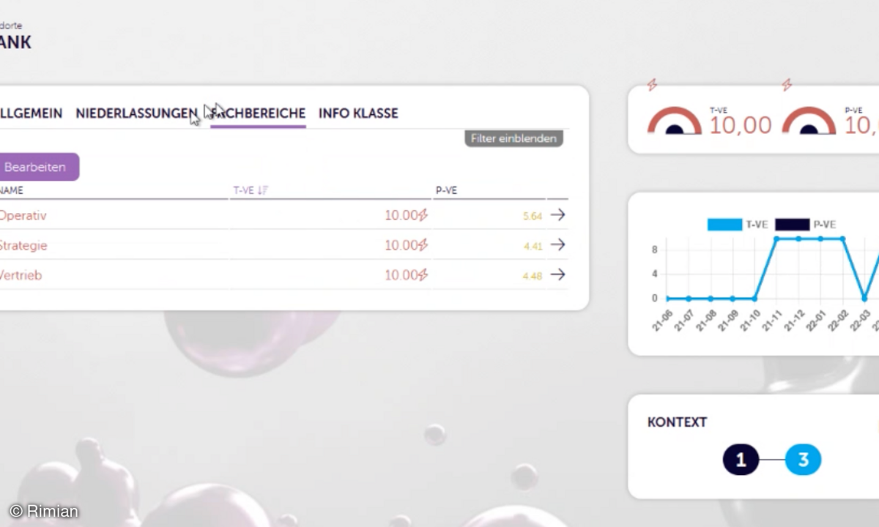The image size is (879, 527).
Task: Click the 22-01 axis label on the chart
Action: coord(815,321)
